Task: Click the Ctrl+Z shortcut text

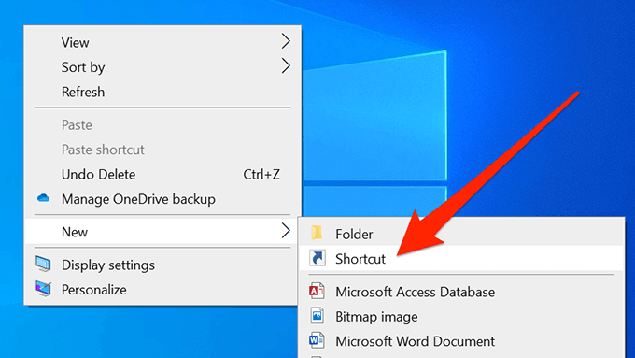Action: [261, 175]
